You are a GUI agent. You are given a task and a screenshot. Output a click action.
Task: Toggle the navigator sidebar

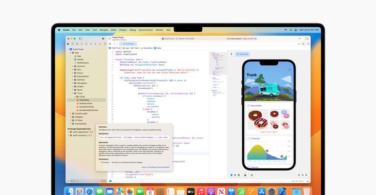coord(81,39)
